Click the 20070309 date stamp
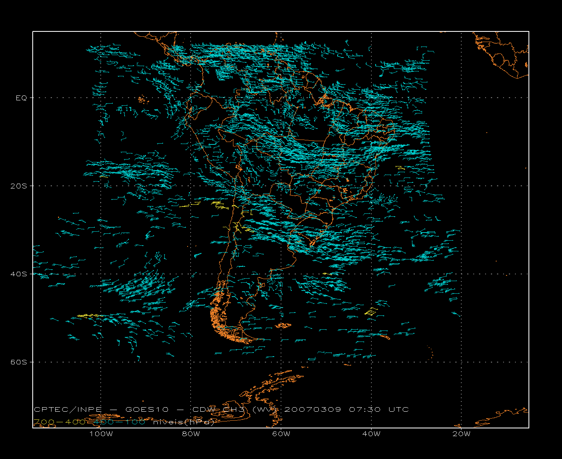562x459 pixels. pos(313,409)
